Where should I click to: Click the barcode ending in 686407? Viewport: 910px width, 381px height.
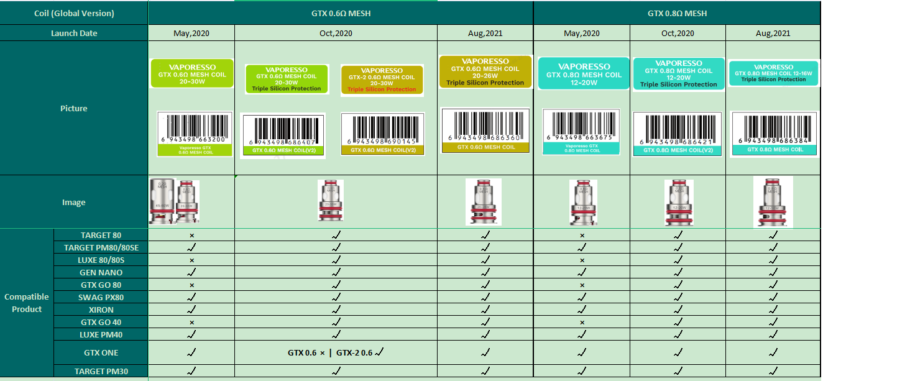point(283,136)
